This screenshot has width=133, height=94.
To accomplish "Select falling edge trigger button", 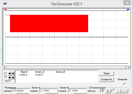I will point(108,91).
